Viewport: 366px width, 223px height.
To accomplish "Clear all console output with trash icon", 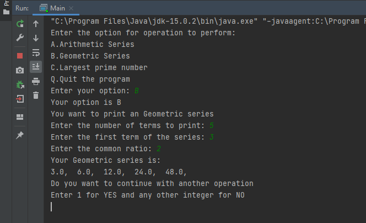I will tap(36, 95).
